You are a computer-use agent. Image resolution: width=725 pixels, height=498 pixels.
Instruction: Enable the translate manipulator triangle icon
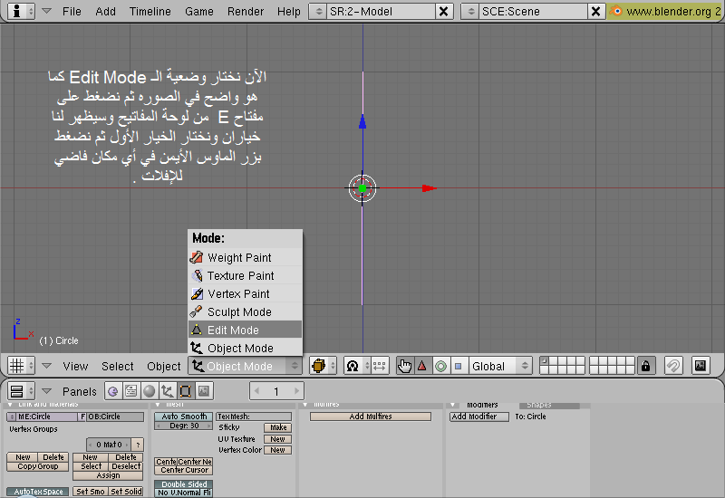(422, 366)
